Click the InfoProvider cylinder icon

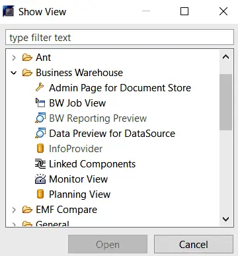40,148
